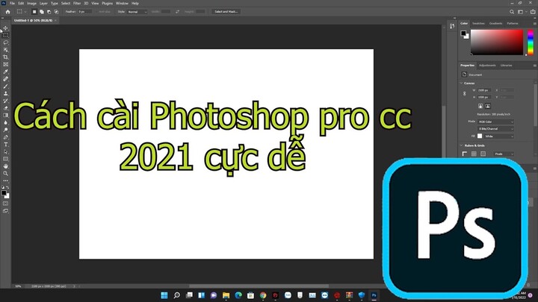Toggle Quick Mask mode in toolbox
538x302 pixels.
pos(5,204)
